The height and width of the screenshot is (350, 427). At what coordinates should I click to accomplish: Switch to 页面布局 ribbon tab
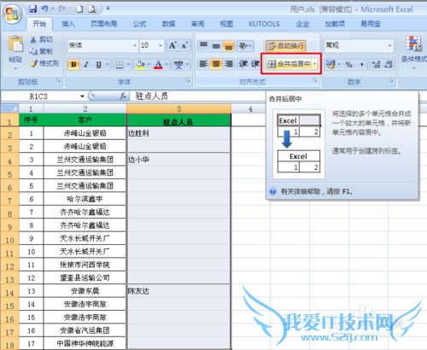coord(104,24)
